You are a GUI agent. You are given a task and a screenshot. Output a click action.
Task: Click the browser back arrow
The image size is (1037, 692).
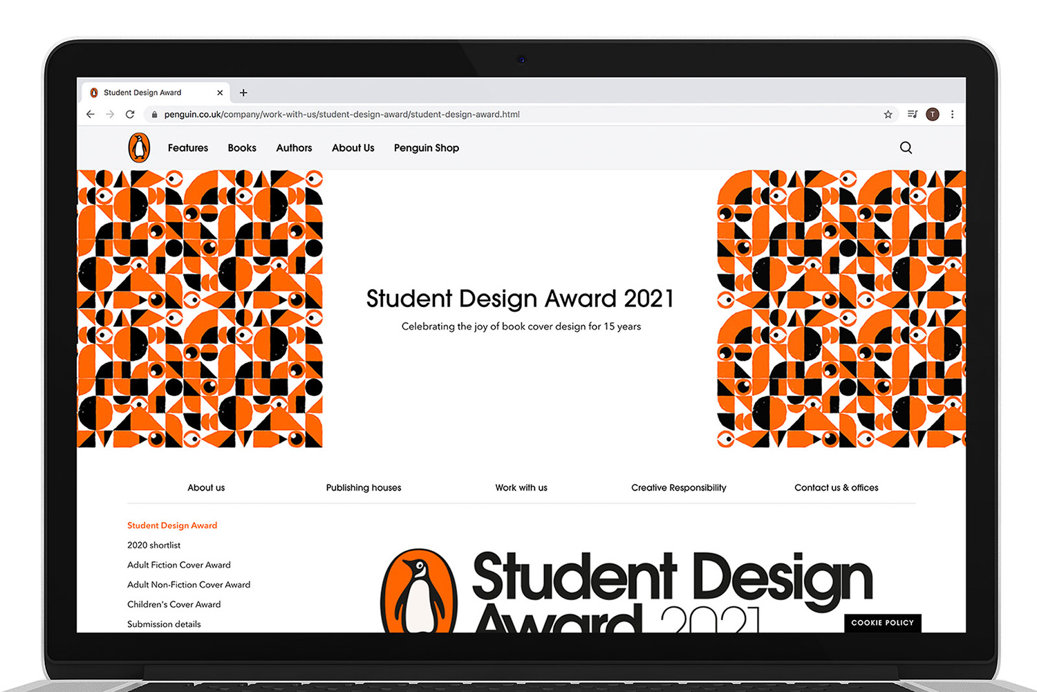pos(91,114)
